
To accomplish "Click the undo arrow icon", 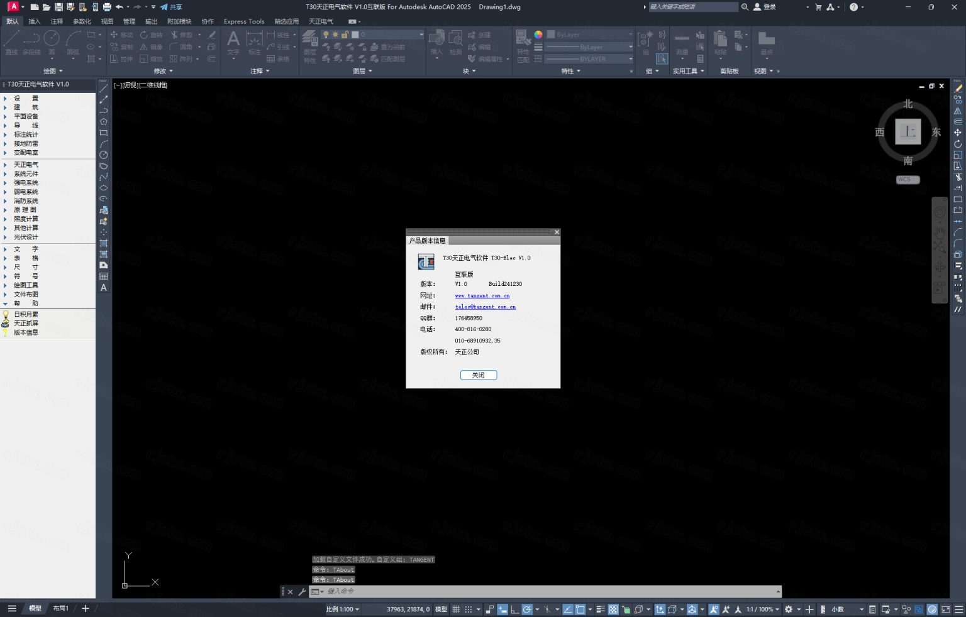I will click(119, 7).
